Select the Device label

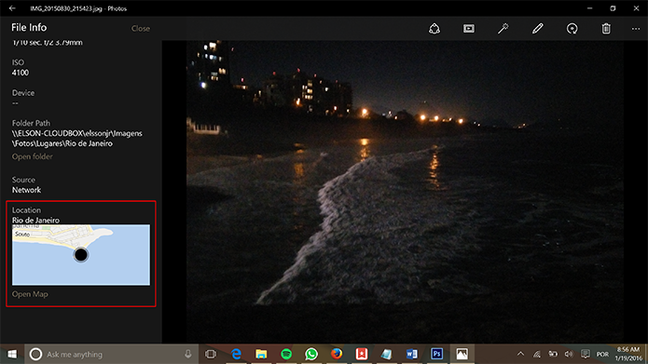23,93
